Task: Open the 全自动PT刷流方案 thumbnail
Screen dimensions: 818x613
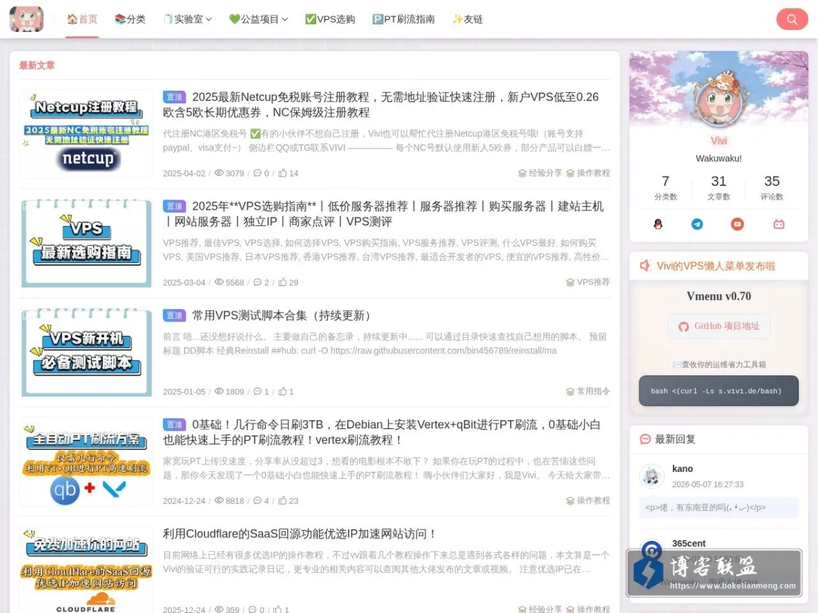Action: pos(86,461)
